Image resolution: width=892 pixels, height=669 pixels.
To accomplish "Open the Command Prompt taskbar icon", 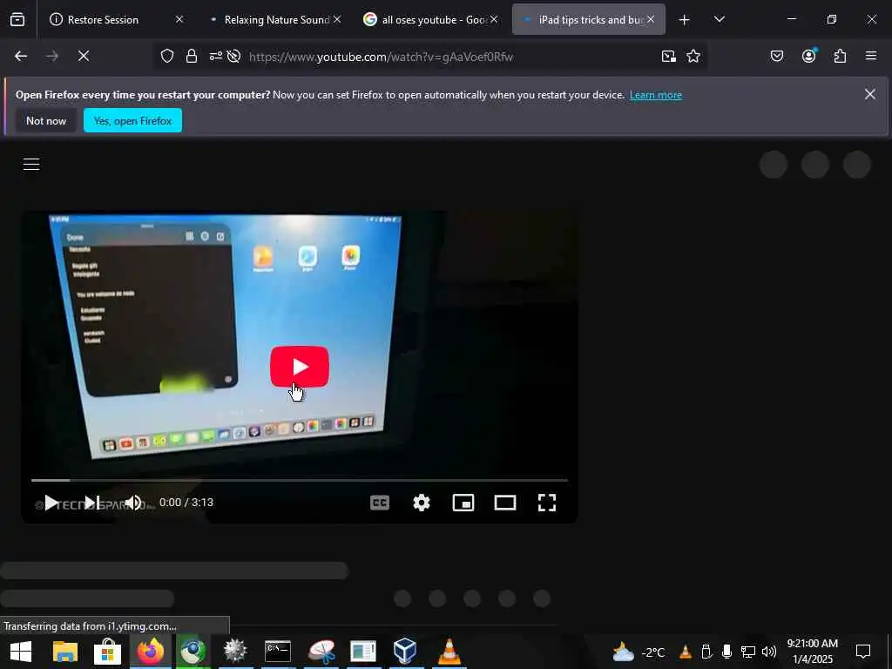I will pos(278,652).
